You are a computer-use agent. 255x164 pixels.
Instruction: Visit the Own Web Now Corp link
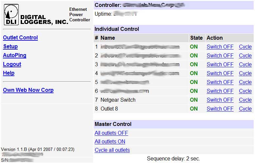tap(28, 90)
